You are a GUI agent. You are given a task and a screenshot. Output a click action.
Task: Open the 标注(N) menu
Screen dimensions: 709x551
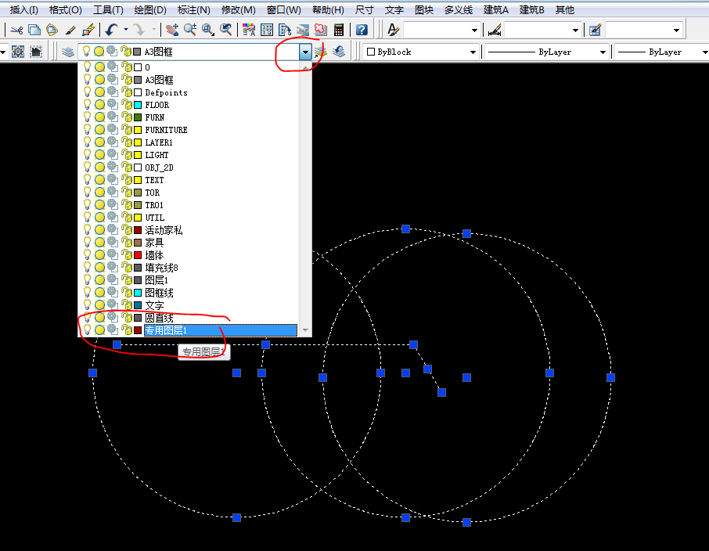193,10
